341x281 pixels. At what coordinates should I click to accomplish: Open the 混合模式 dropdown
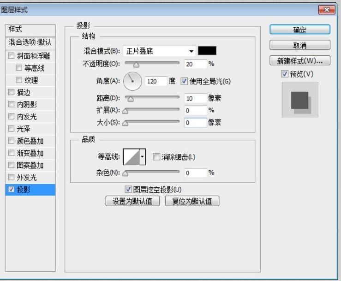tap(160, 51)
